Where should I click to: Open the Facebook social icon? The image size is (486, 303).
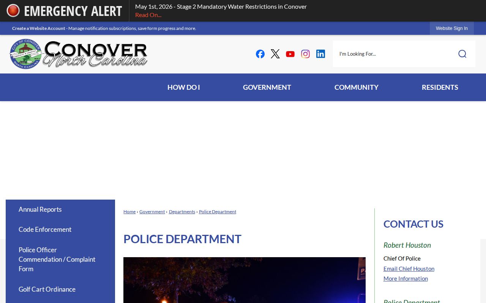pos(260,54)
